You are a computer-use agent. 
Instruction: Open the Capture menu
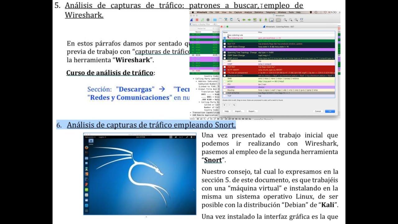pos(238,12)
